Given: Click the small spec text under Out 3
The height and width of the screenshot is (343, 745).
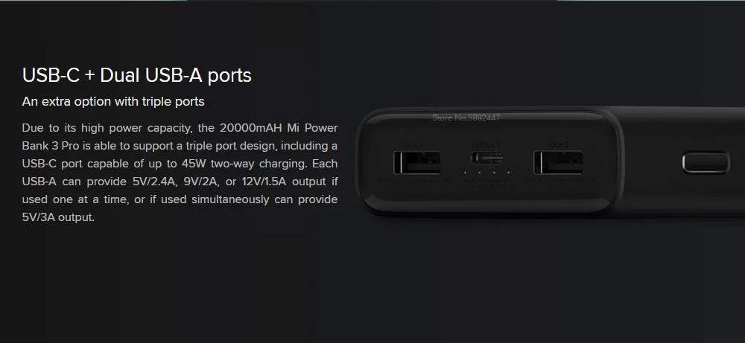Looking at the screenshot, I should tap(559, 180).
